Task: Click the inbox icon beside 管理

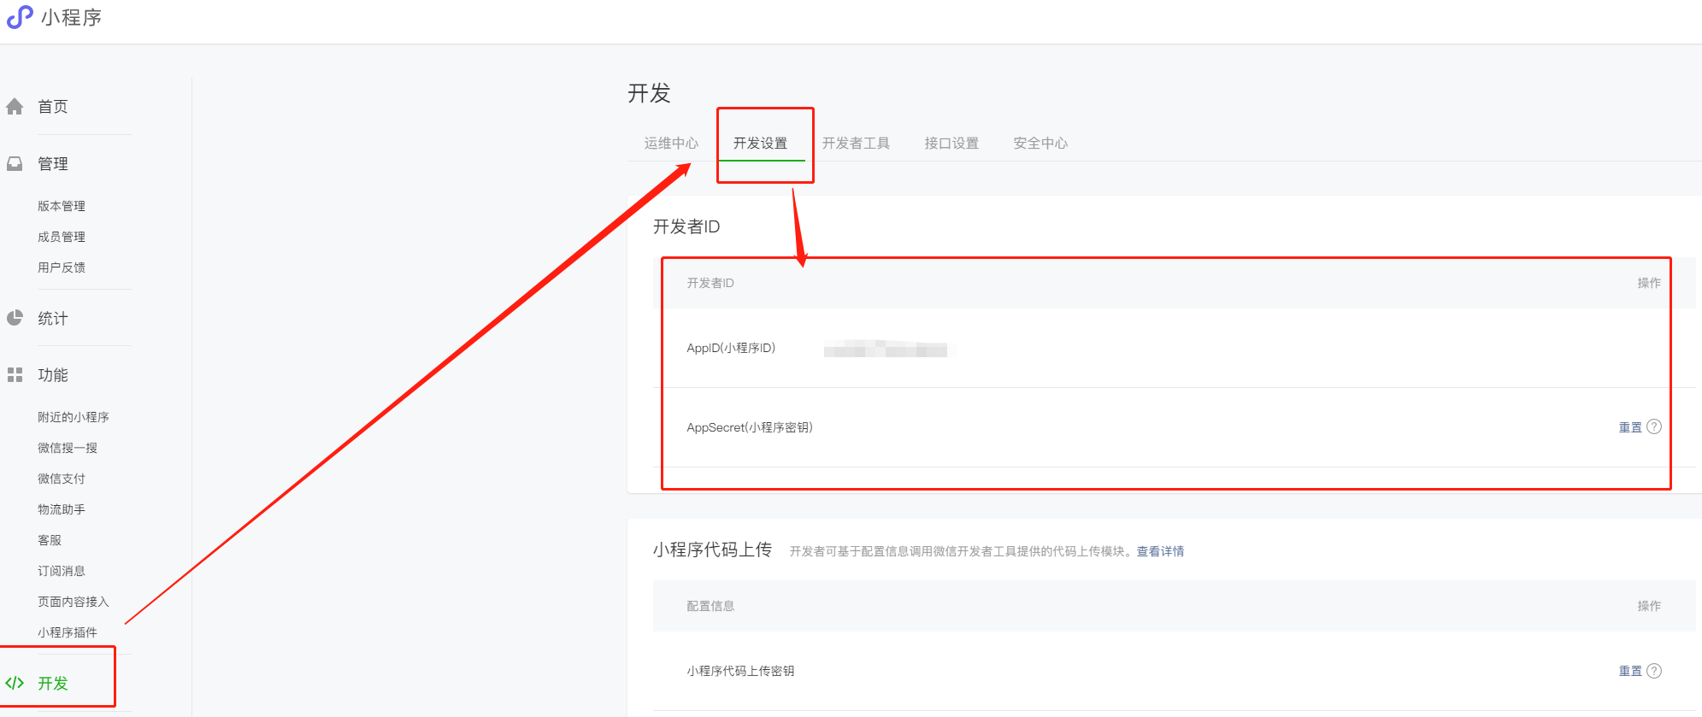Action: tap(15, 164)
